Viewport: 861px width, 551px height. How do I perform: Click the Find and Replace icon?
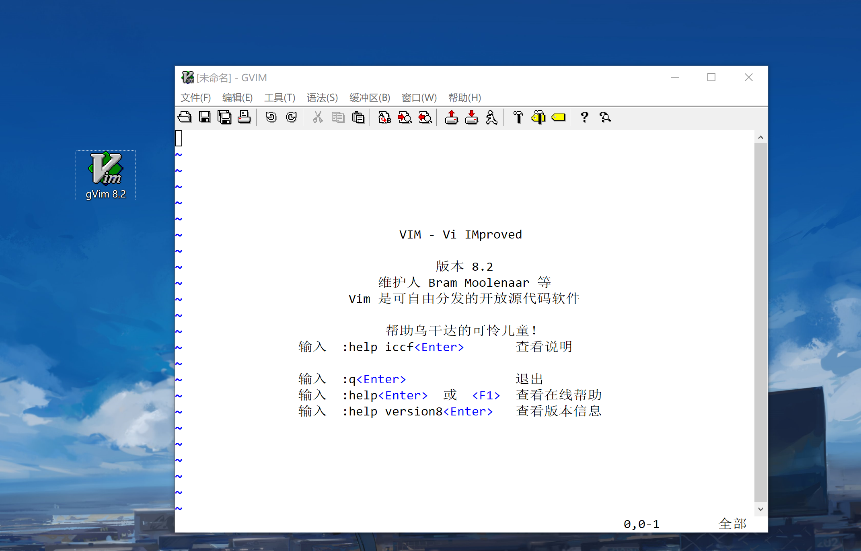tap(384, 117)
